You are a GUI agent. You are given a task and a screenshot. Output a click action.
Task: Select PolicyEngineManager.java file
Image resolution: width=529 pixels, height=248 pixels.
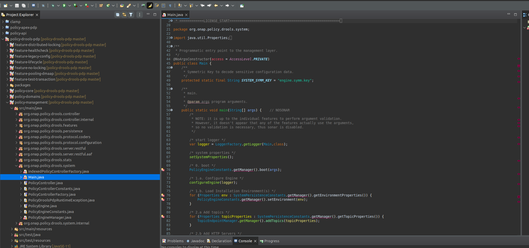point(50,217)
